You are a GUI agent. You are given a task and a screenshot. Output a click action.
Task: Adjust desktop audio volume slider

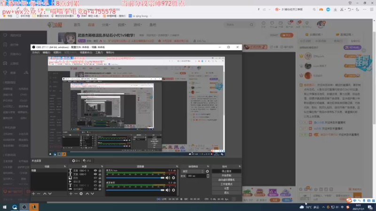point(135,190)
